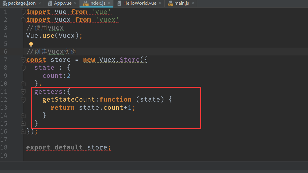Click the export default store line
Image resolution: width=308 pixels, height=173 pixels.
coord(68,147)
